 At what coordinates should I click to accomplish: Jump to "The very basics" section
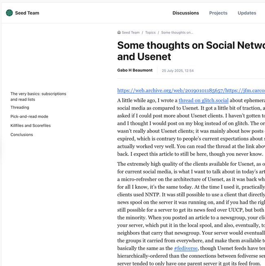(38, 97)
